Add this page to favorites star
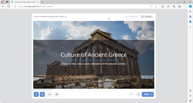 156,6
